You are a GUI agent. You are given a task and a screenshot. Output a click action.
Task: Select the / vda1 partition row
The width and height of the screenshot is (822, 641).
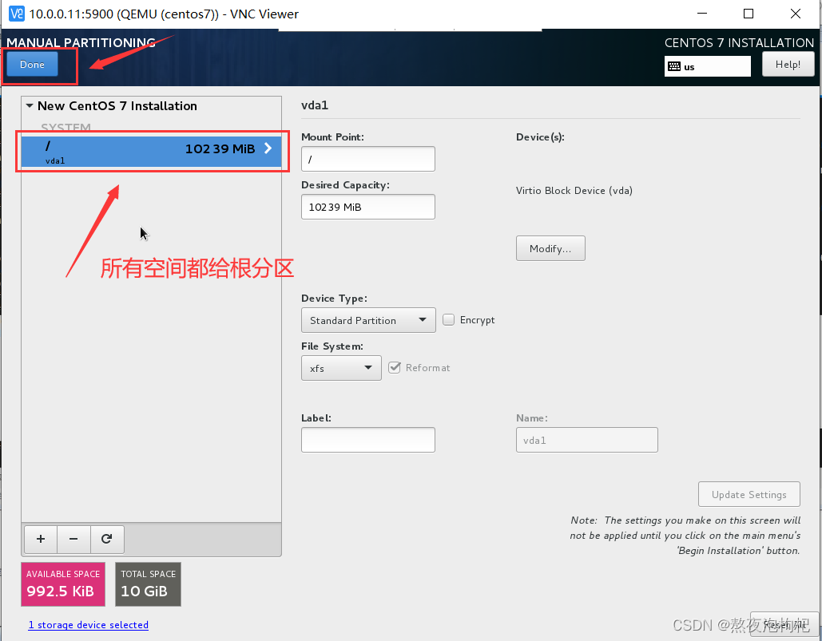tap(151, 152)
